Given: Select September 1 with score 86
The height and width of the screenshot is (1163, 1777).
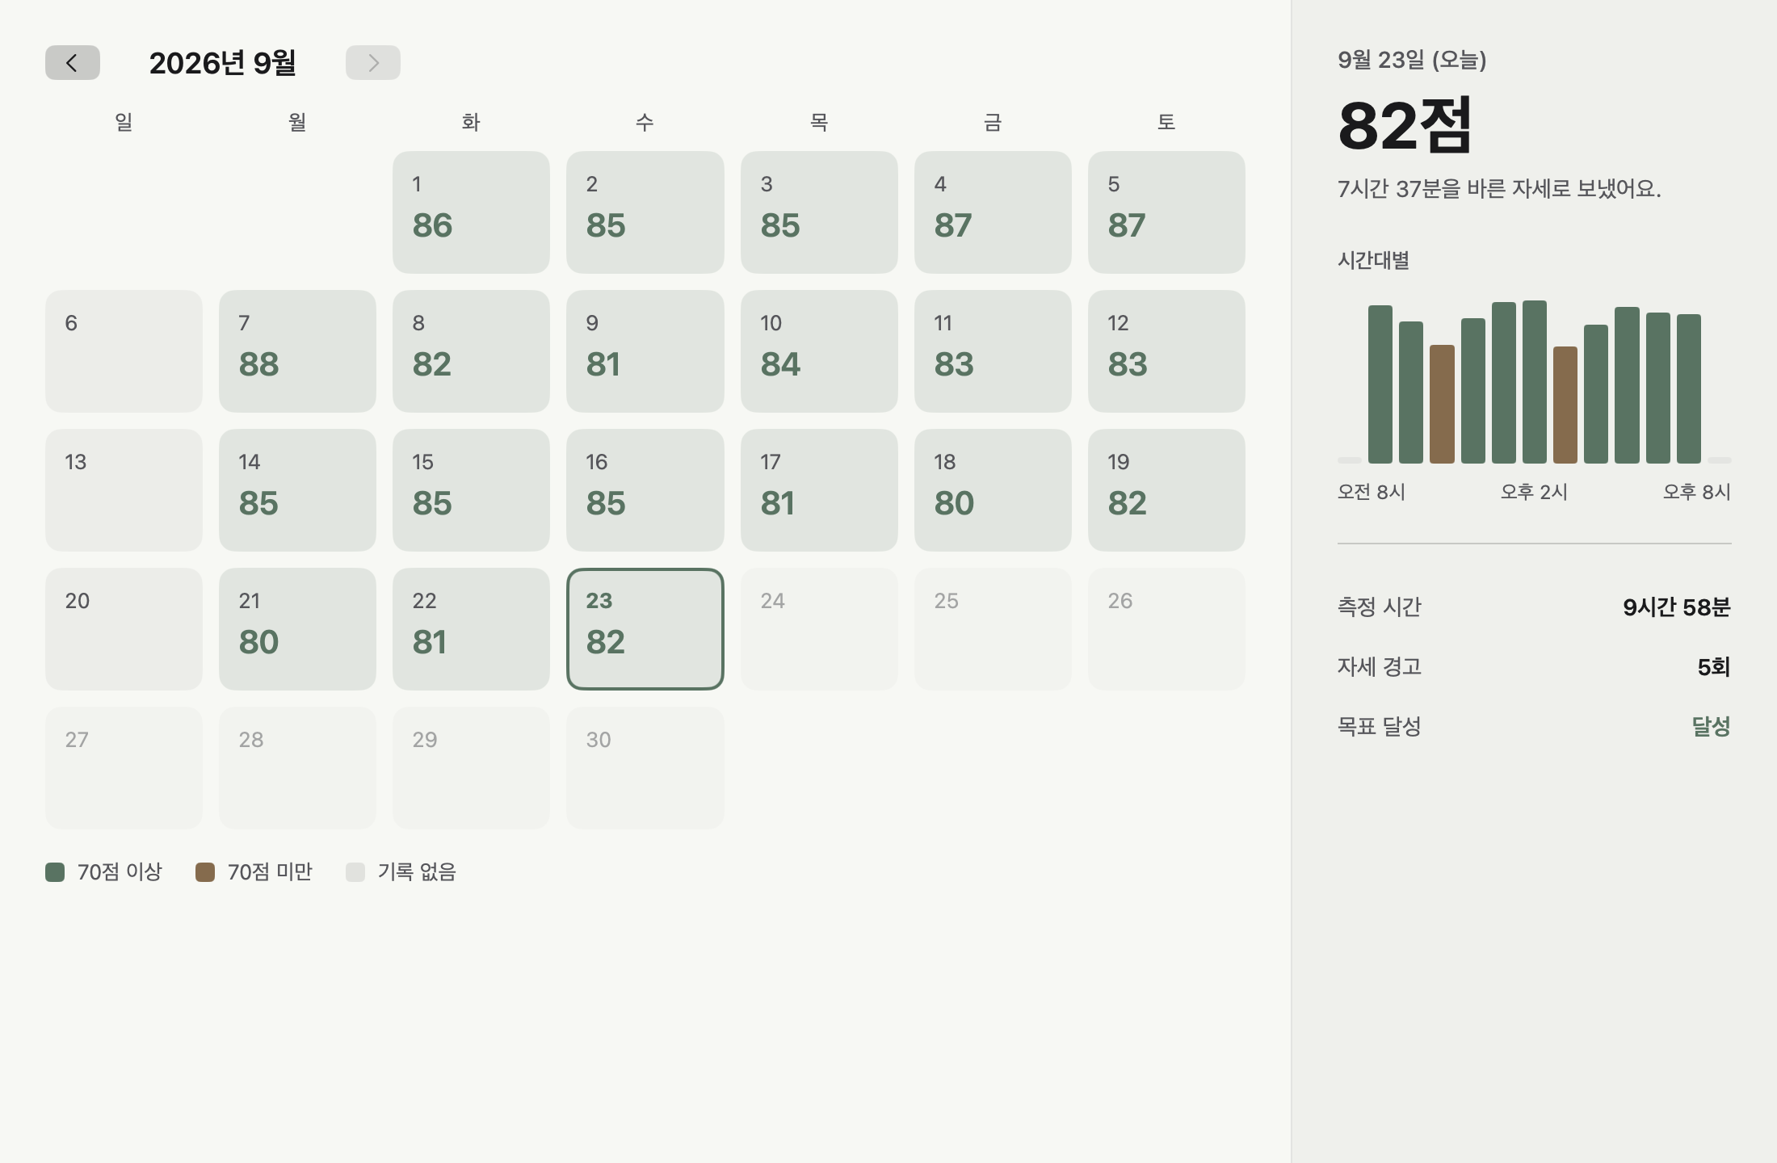Looking at the screenshot, I should pyautogui.click(x=471, y=212).
